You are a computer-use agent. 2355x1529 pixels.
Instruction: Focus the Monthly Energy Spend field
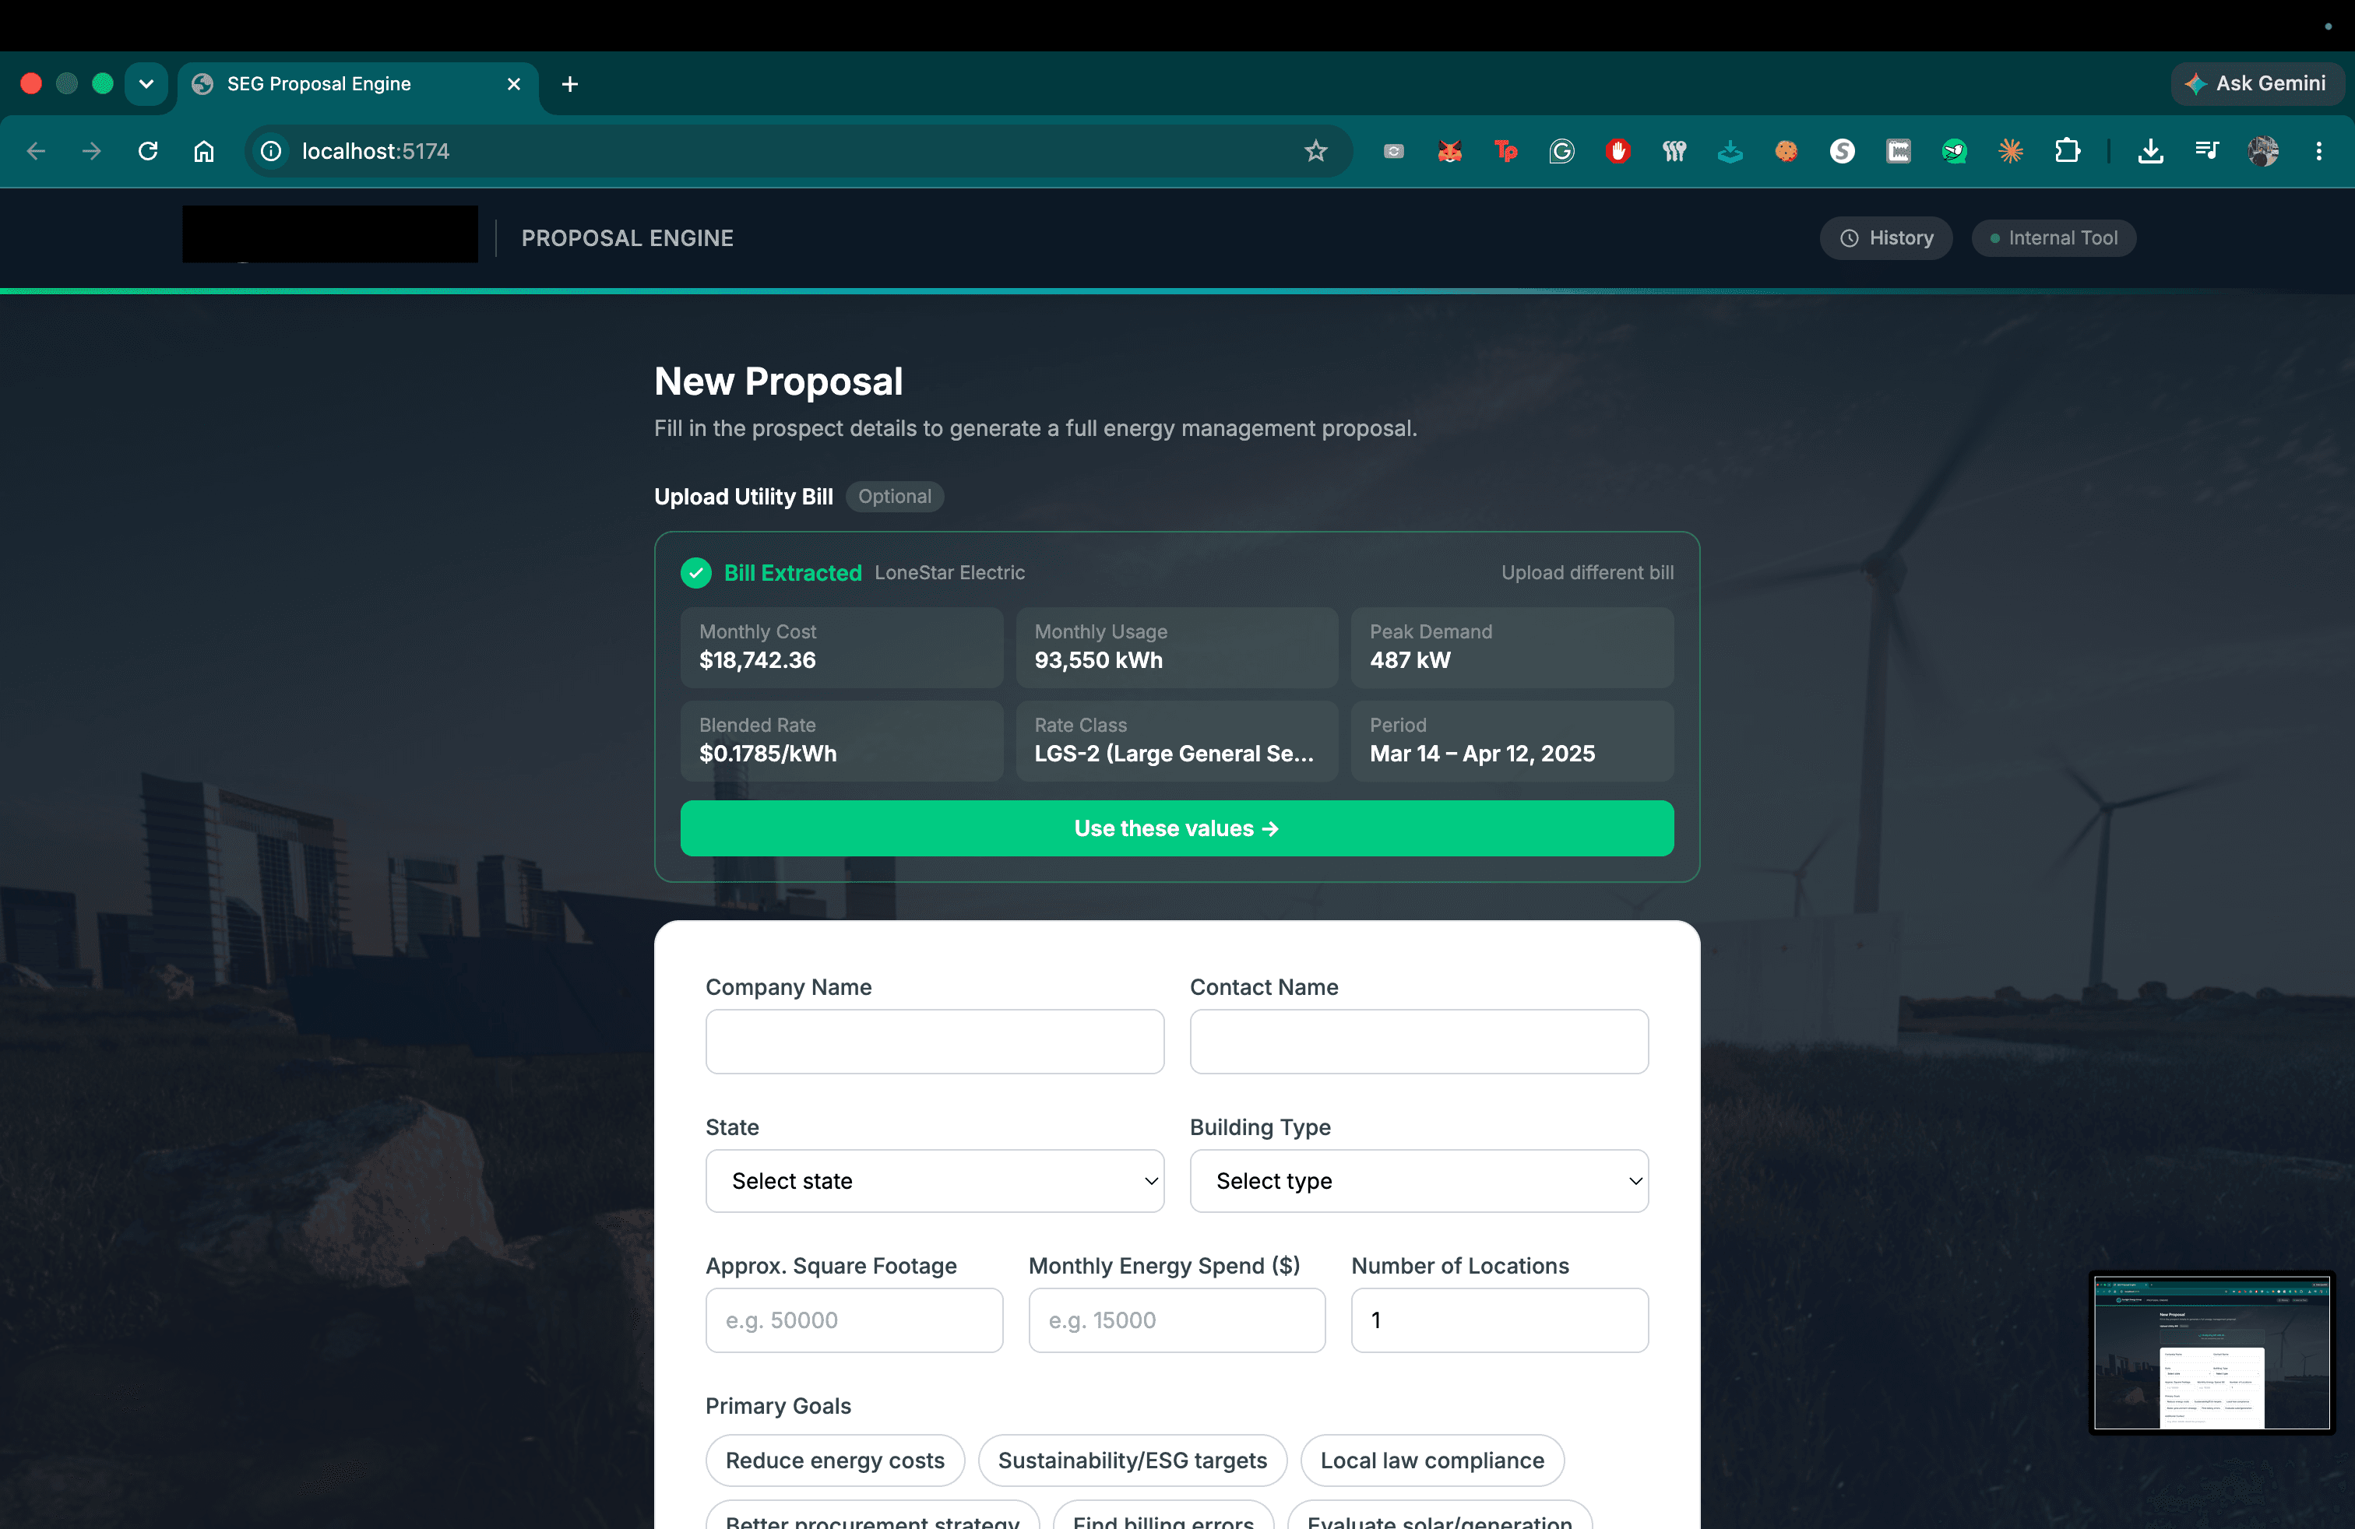tap(1177, 1320)
